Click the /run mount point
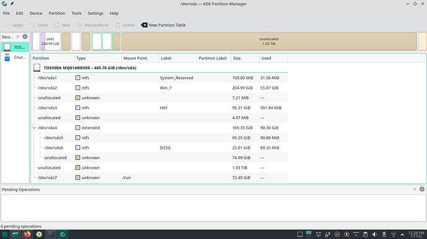427x239 pixels. tap(127, 177)
